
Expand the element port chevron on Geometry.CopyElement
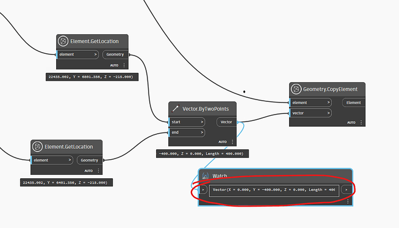coord(328,102)
